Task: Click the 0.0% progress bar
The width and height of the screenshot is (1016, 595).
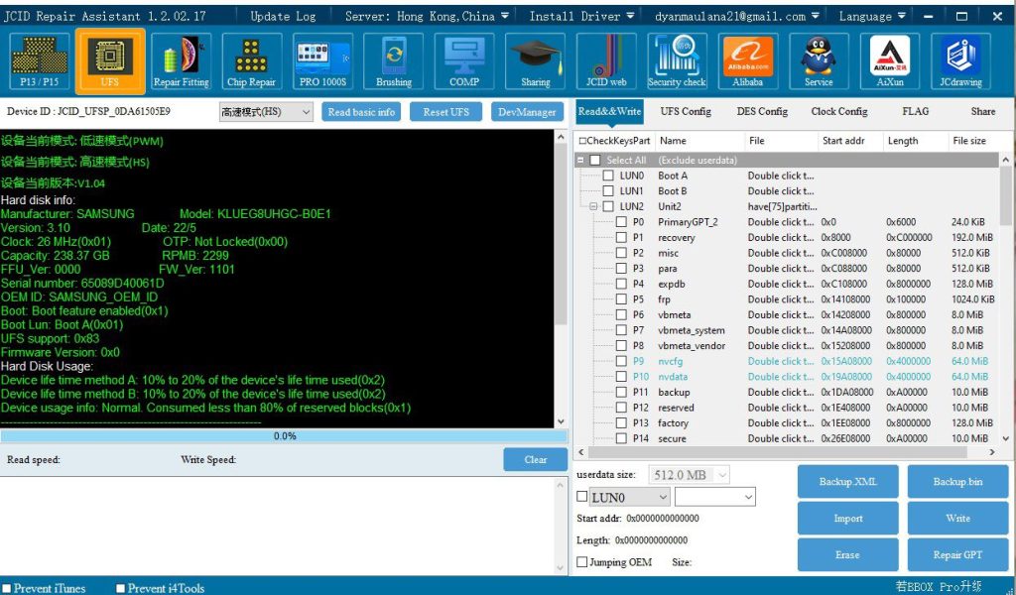Action: coord(284,436)
